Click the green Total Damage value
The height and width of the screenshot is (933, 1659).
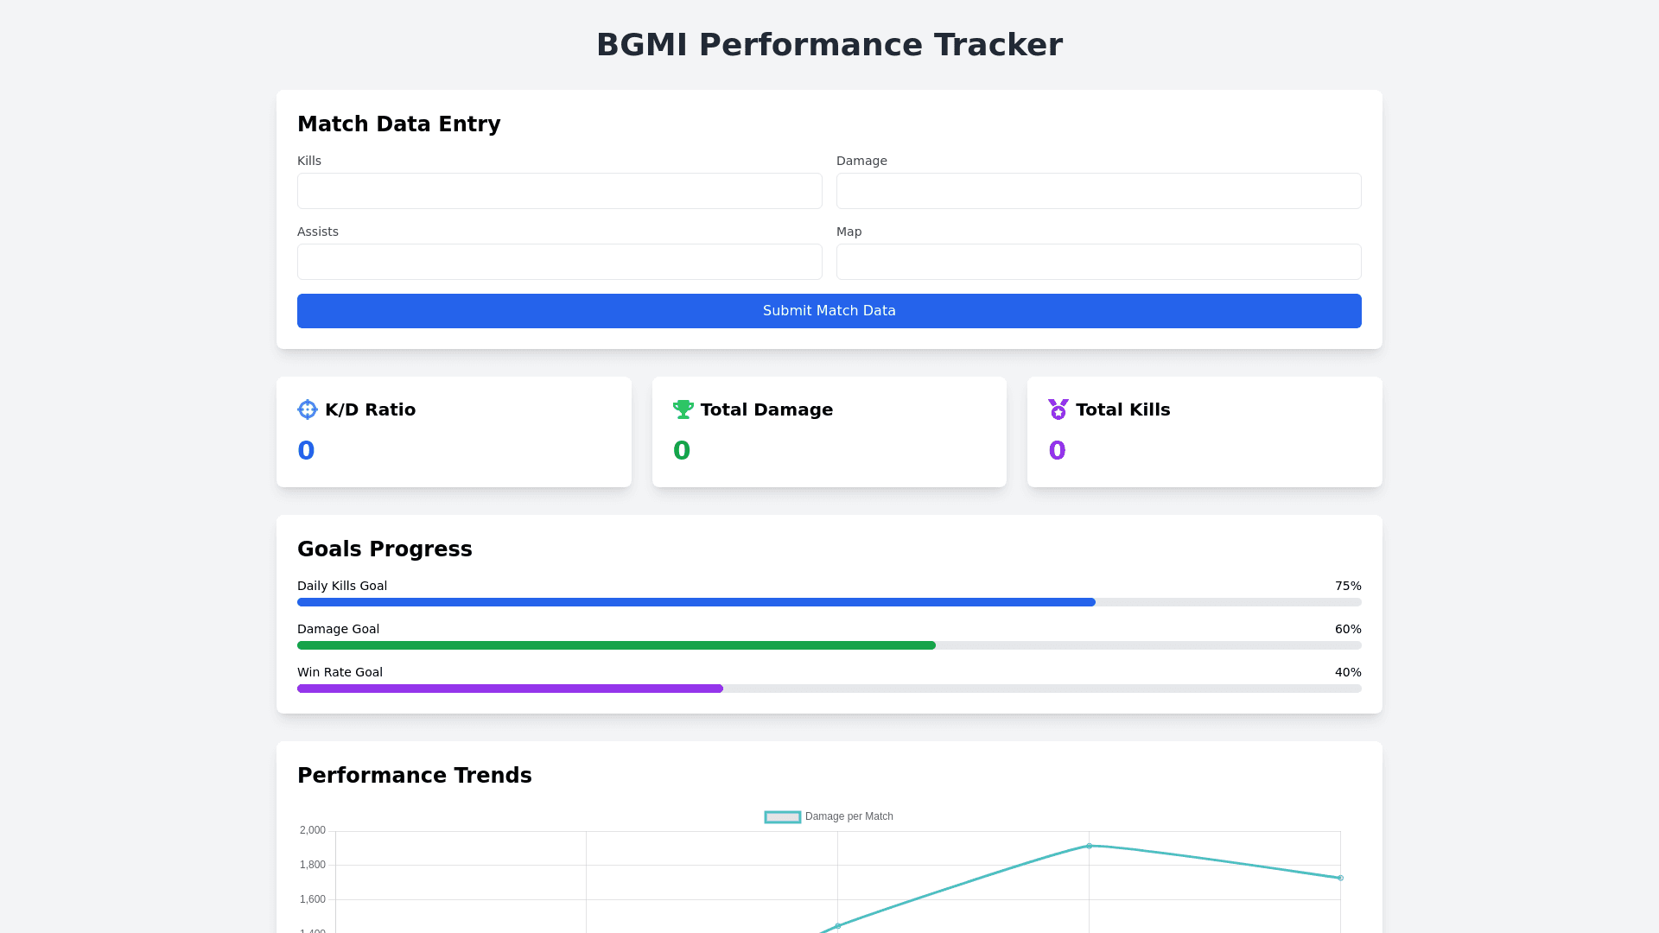[x=681, y=451]
